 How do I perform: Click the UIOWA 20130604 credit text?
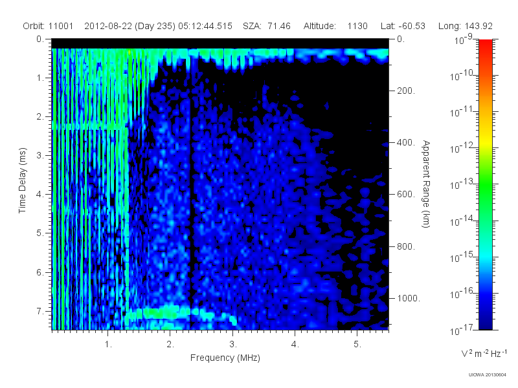[488, 375]
